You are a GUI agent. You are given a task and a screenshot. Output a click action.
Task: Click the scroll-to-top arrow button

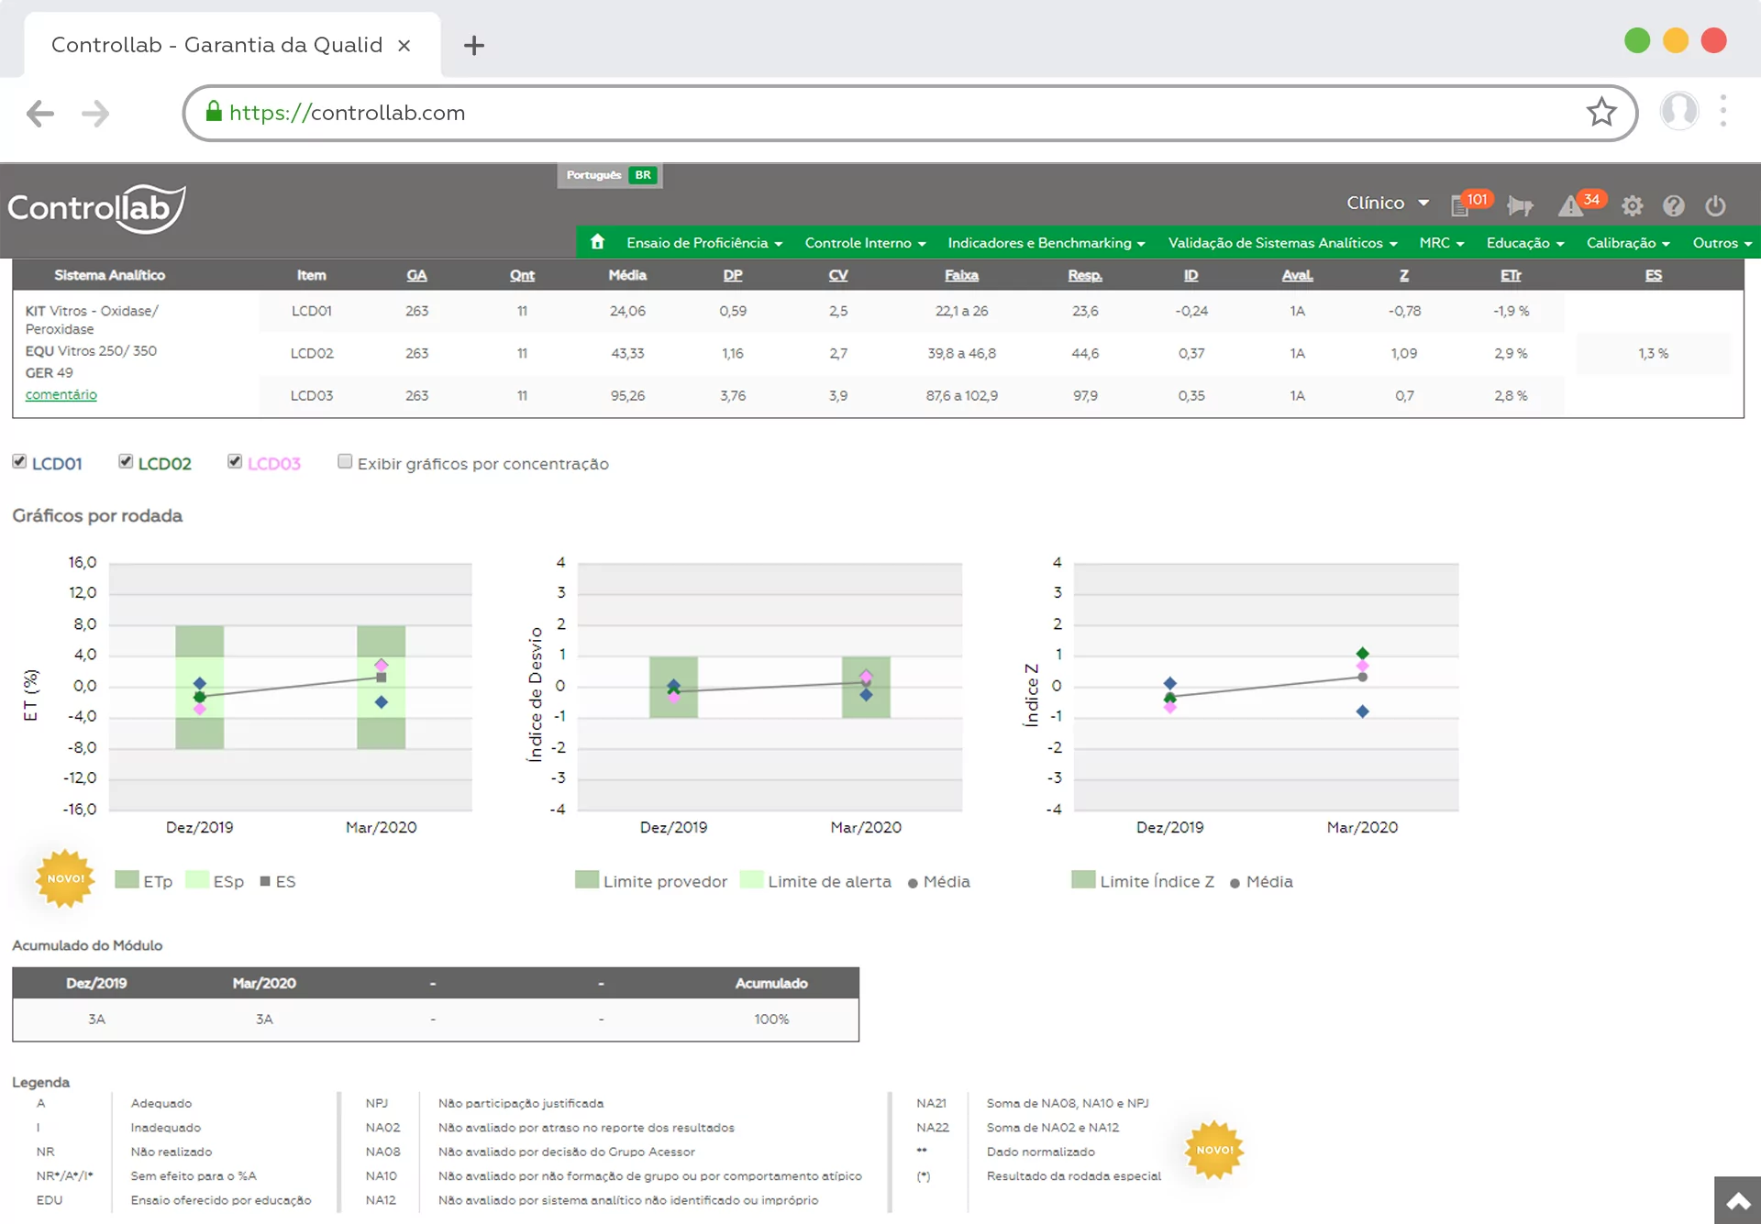(1737, 1200)
